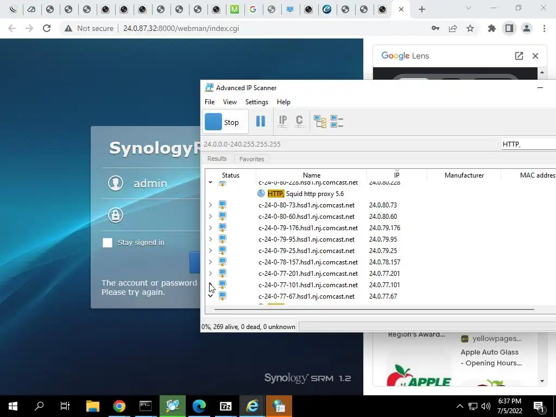Image resolution: width=556 pixels, height=417 pixels.
Task: Expand the row for 24.0.79.176
Action: click(210, 228)
